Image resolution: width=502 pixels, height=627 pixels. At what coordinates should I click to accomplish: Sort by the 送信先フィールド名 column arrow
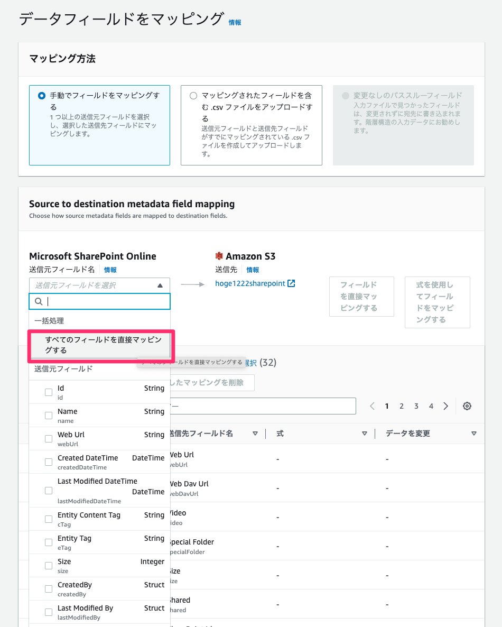(255, 434)
